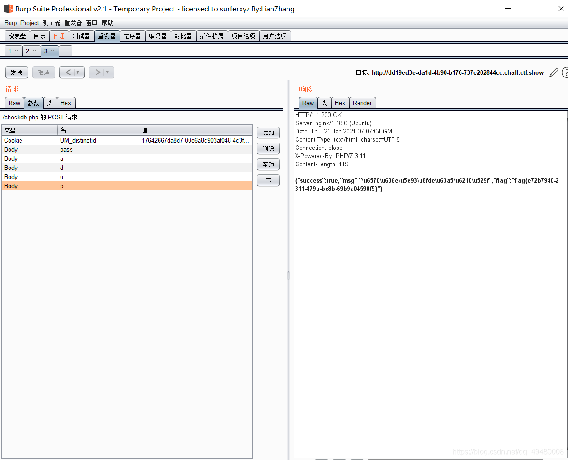Select repeater tab 2
Viewport: 568px width, 460px height.
27,51
